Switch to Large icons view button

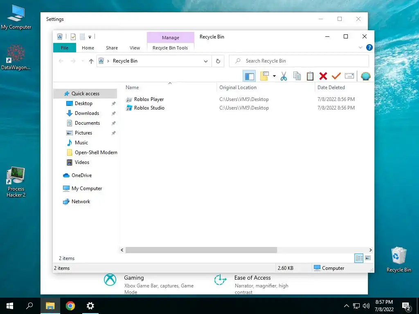coord(368,258)
